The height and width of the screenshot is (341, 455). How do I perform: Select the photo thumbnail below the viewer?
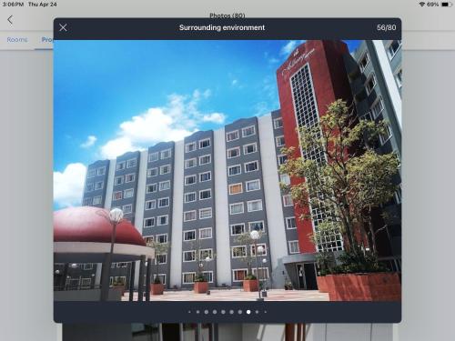coord(227,332)
